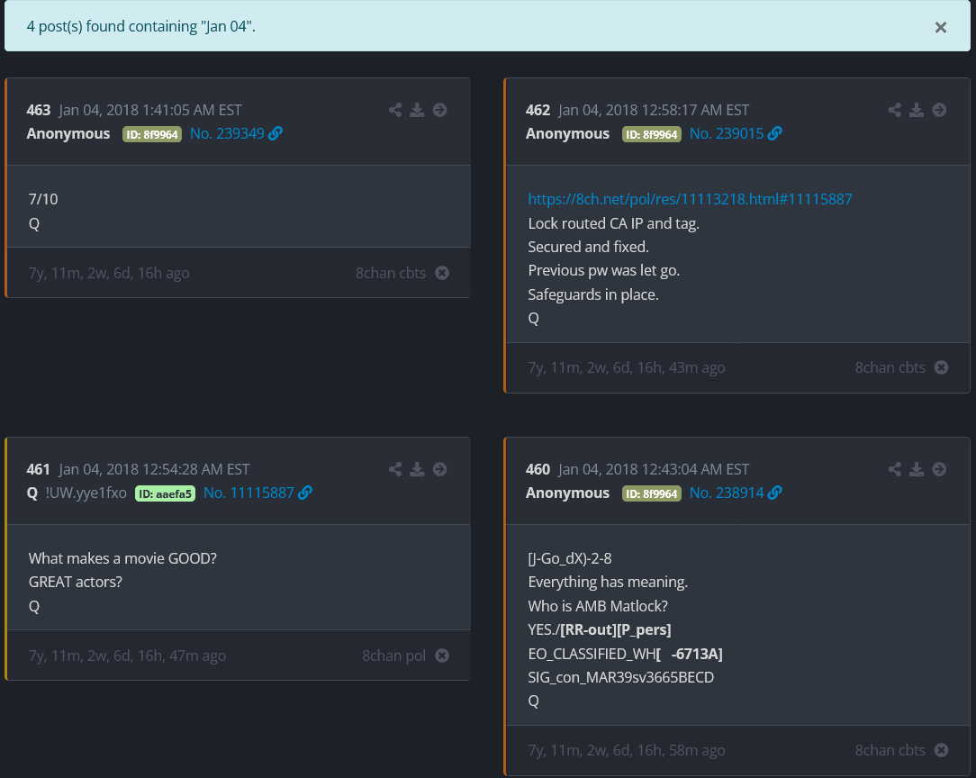Open post No. 239015 link
The width and height of the screenshot is (976, 778).
(x=735, y=133)
